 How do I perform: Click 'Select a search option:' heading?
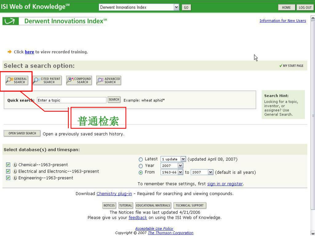pos(39,66)
